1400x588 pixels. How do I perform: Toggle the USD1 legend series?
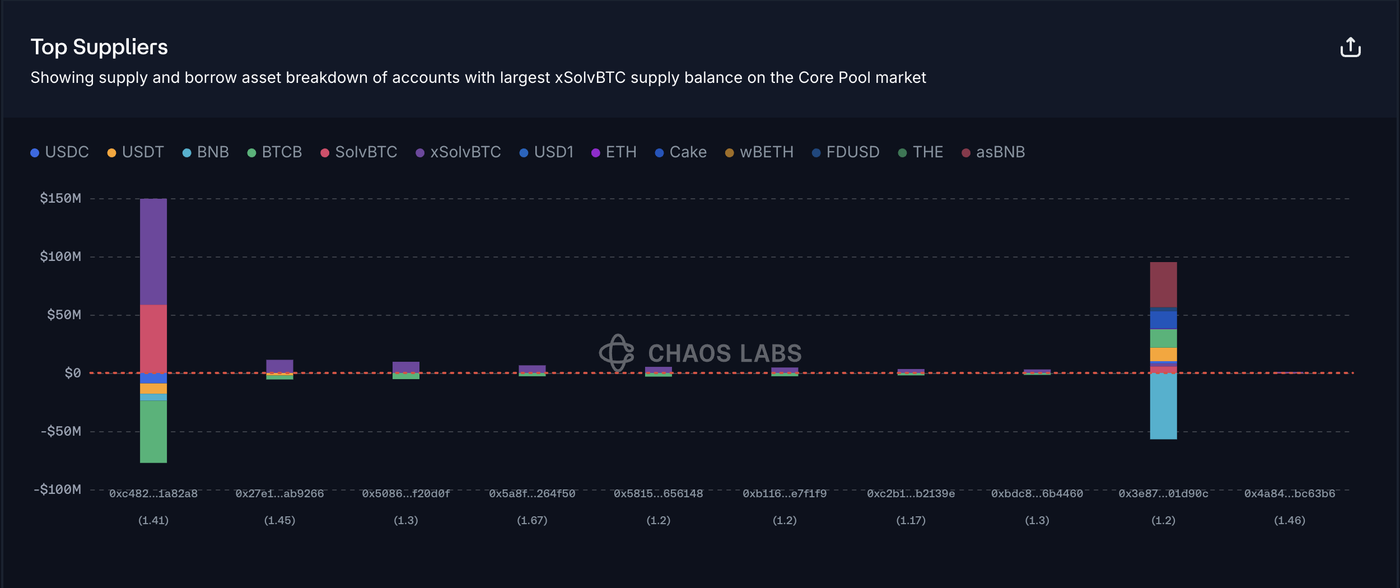pyautogui.click(x=547, y=152)
